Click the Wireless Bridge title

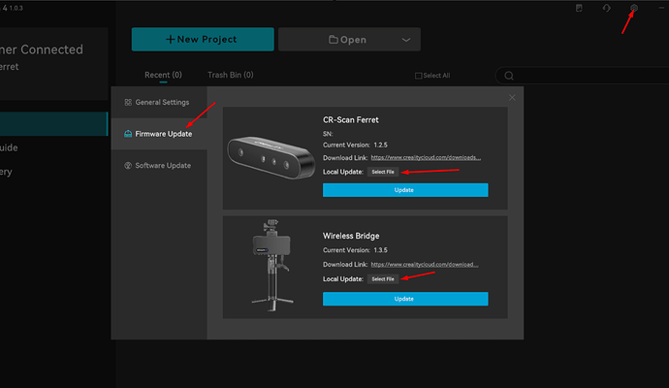point(351,236)
